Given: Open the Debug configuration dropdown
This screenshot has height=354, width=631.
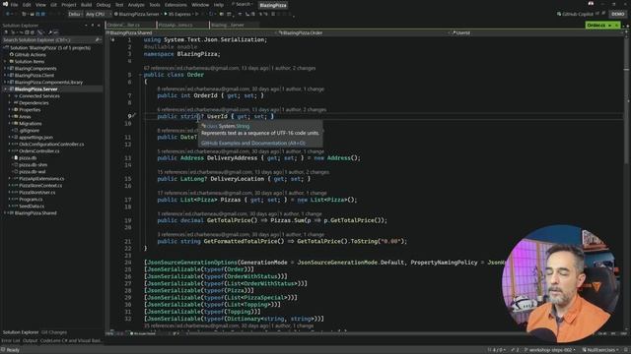Looking at the screenshot, I should click(x=75, y=14).
